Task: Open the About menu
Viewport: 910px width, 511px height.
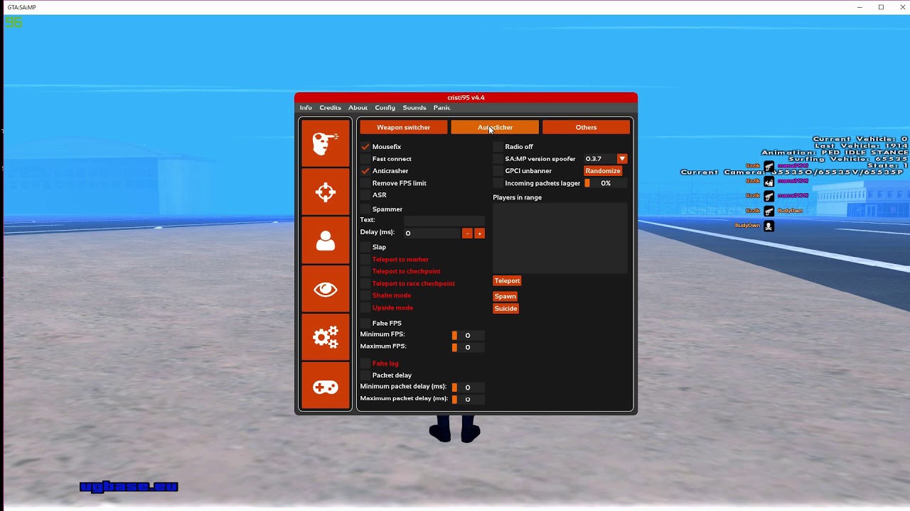Action: [x=358, y=108]
